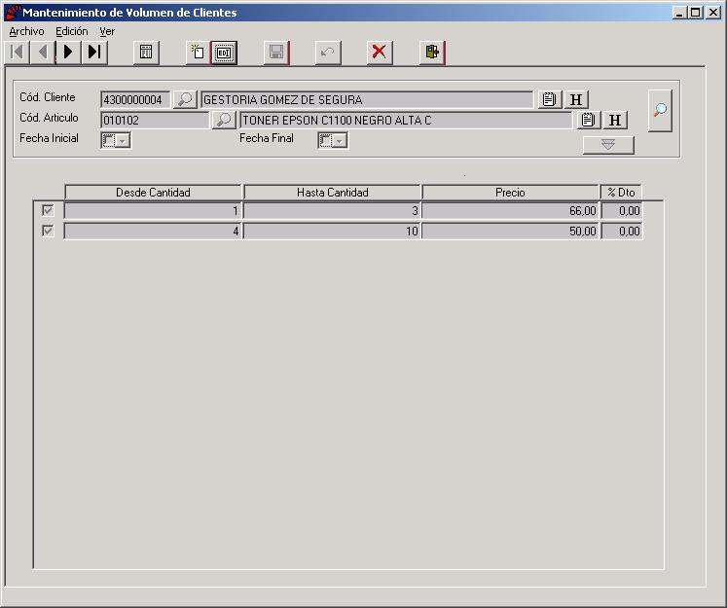Enable the Fecha Inicial date checkbox

click(108, 140)
